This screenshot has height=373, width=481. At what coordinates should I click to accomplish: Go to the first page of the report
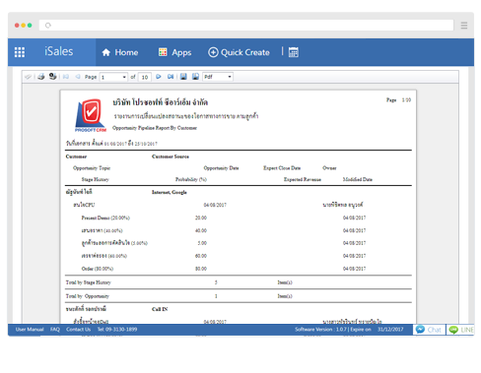coord(66,77)
